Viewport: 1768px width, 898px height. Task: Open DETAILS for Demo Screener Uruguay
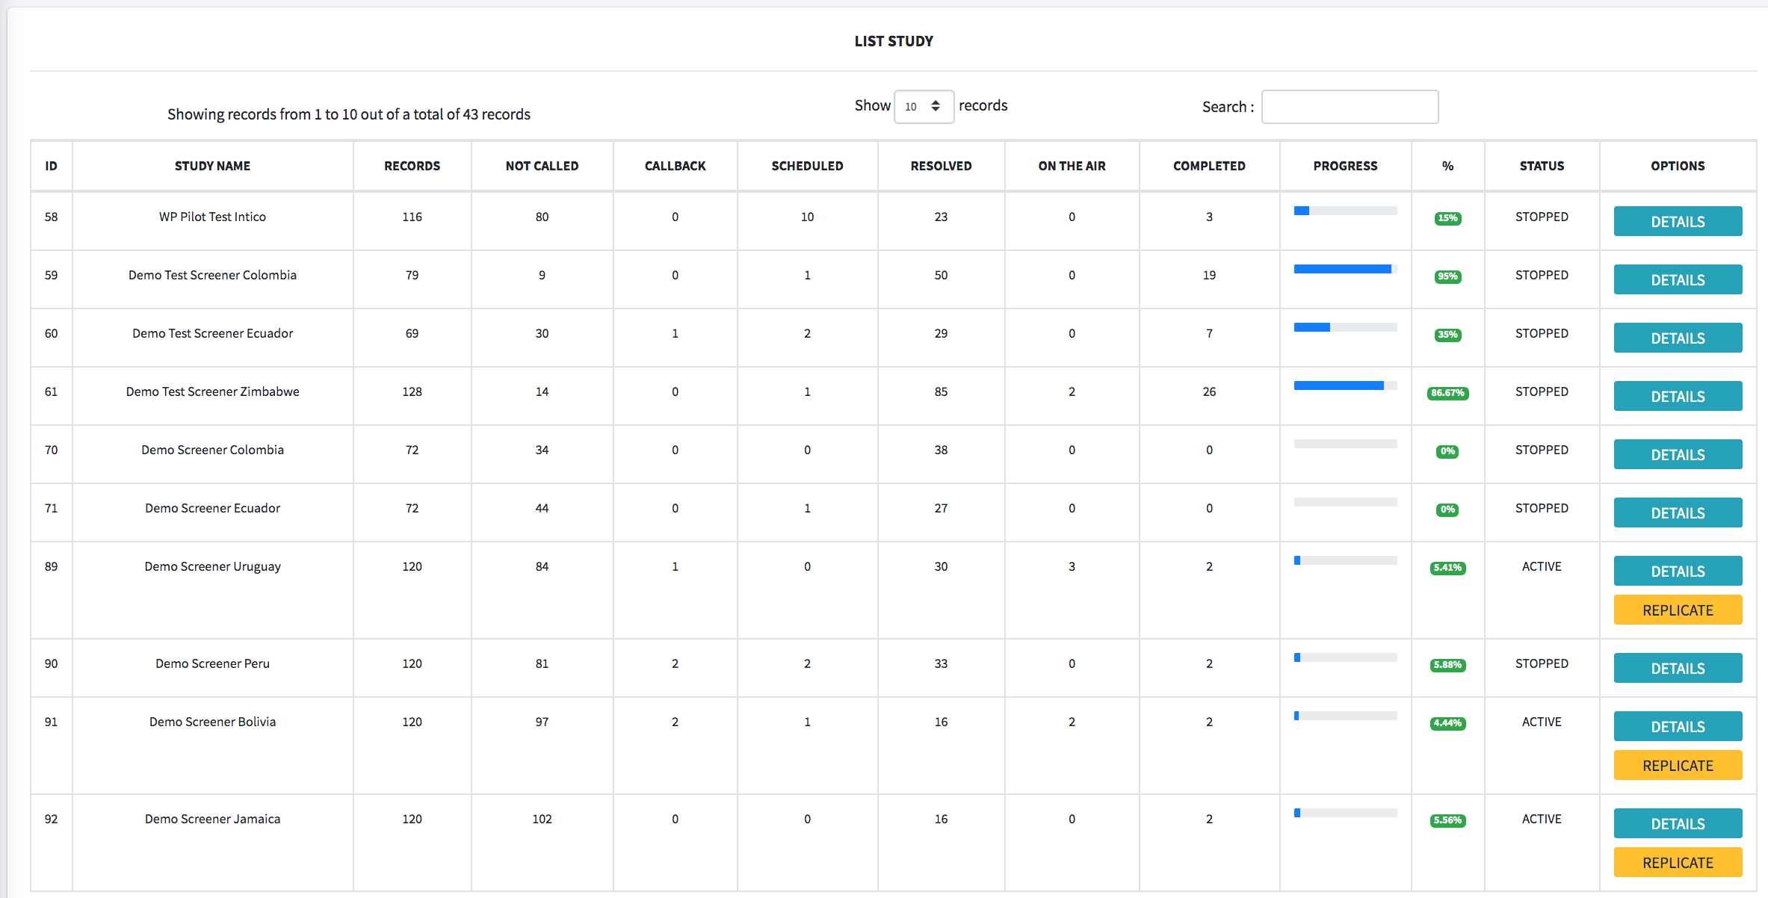point(1678,571)
